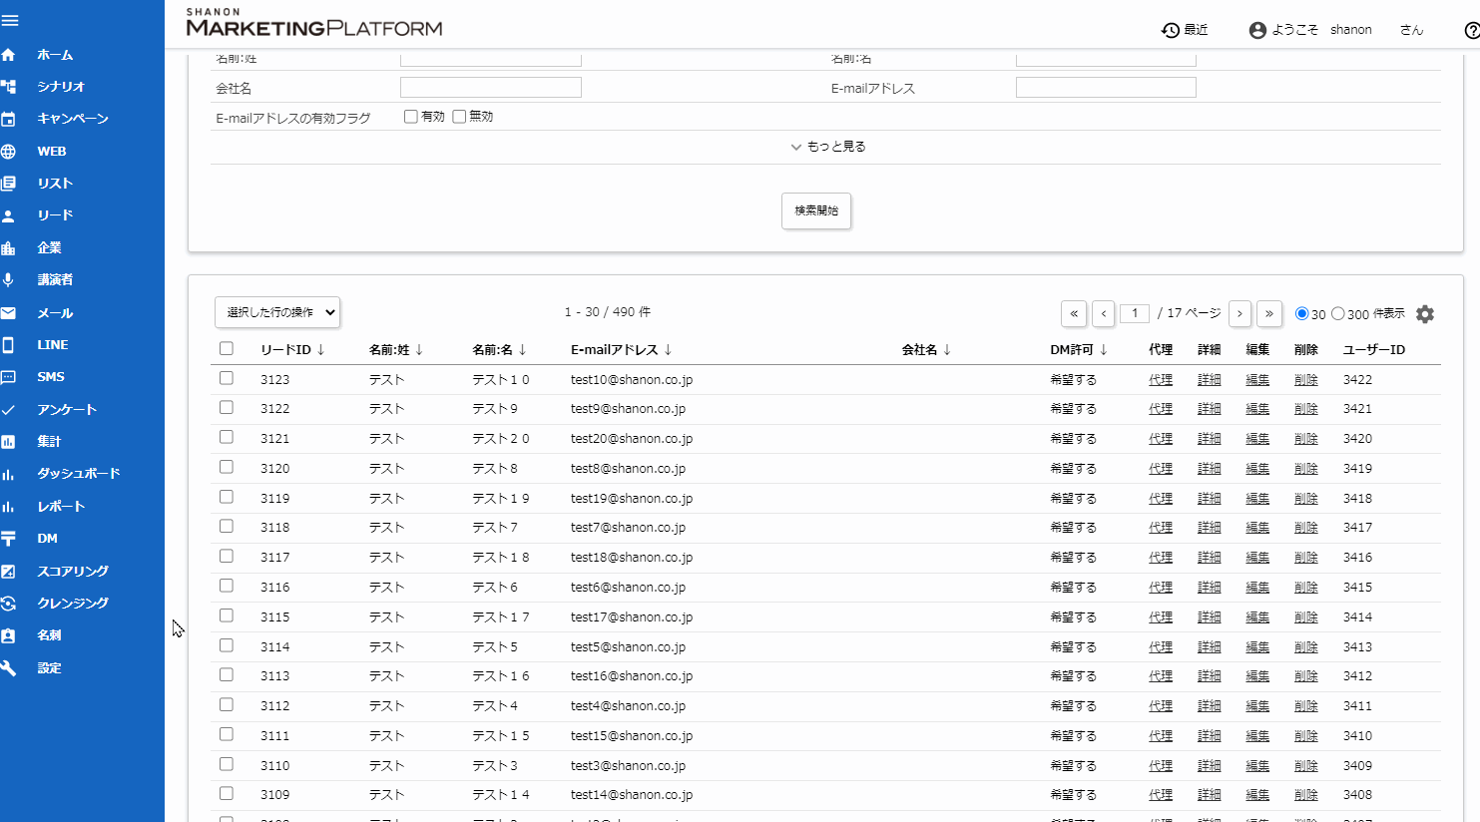Screen dimensions: 1480x822
Task: Click the Scenario (シナリオ) sidebar icon
Action: coord(8,87)
